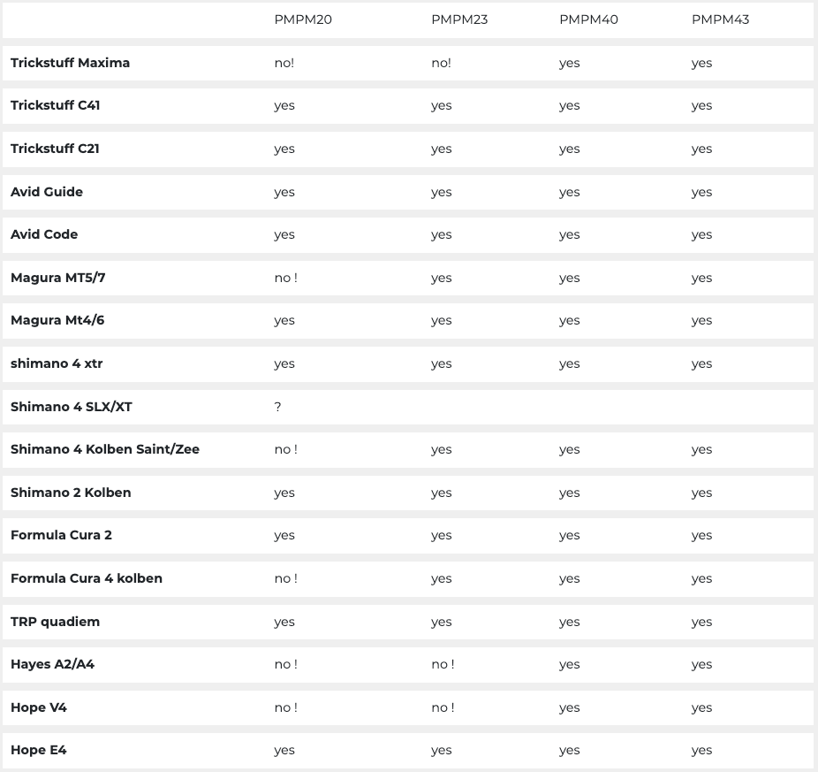Select the Trickstuff Maxima row label
The height and width of the screenshot is (772, 818).
click(x=70, y=63)
